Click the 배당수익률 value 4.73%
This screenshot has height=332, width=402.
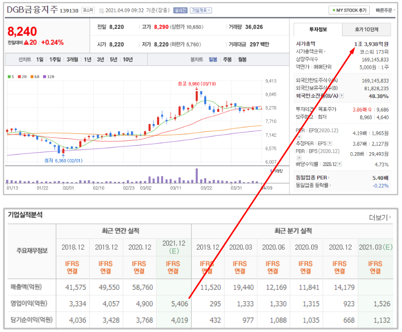tap(382, 165)
